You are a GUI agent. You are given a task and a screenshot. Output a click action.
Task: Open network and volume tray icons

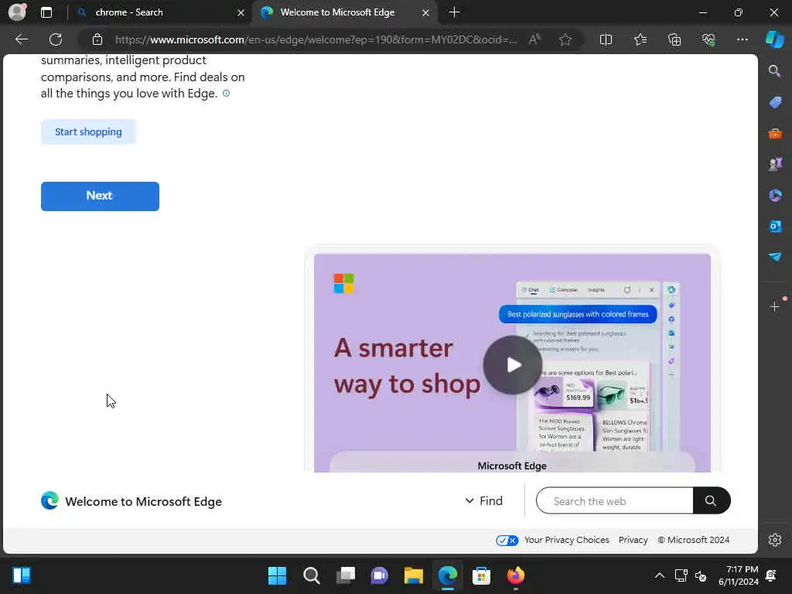click(x=691, y=575)
